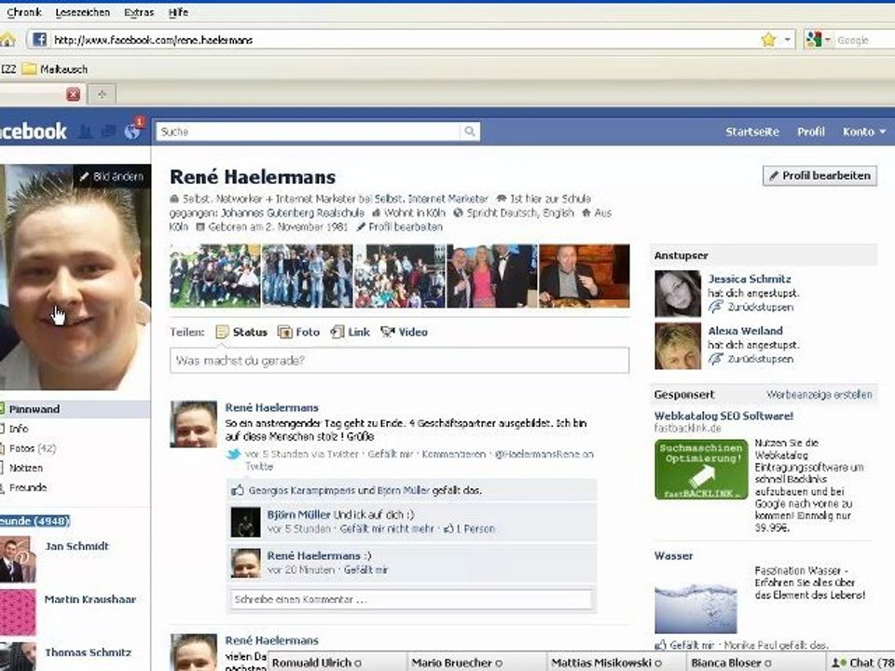Open friend Jan Schmidt's profile
The height and width of the screenshot is (671, 895).
pyautogui.click(x=76, y=546)
